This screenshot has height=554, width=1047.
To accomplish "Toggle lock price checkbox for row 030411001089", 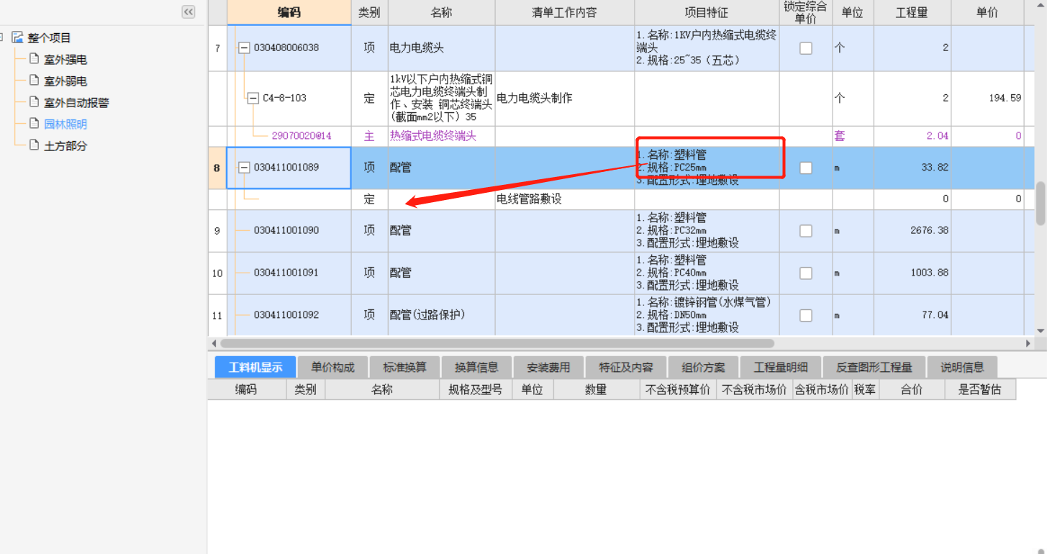I will click(806, 168).
